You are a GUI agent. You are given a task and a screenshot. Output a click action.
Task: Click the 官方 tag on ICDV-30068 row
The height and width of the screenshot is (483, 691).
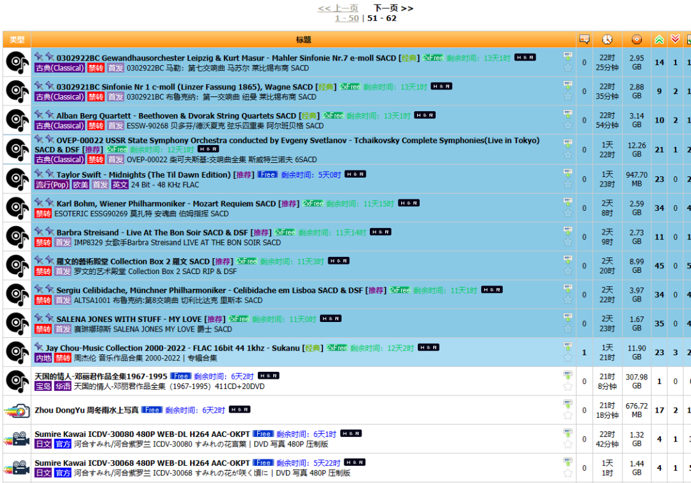[63, 473]
